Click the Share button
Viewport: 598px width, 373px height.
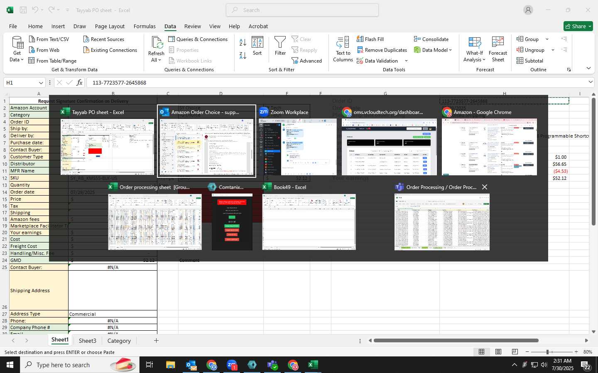click(x=578, y=26)
